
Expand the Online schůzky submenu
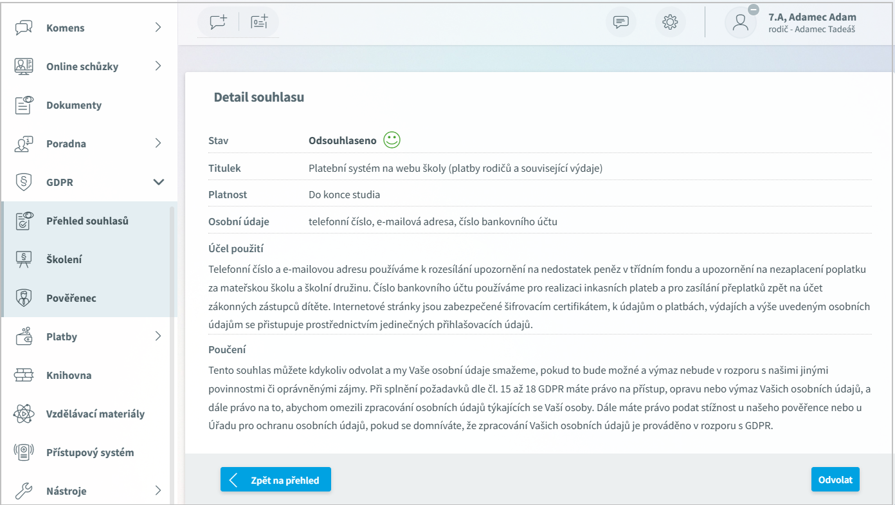coord(158,66)
